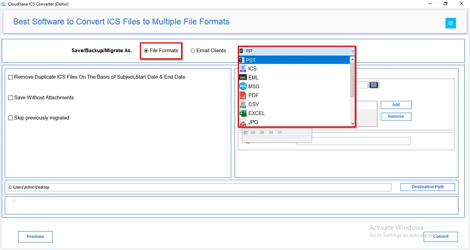470x250 pixels.
Task: Select date 31 in the calendar
Action: [x=280, y=132]
